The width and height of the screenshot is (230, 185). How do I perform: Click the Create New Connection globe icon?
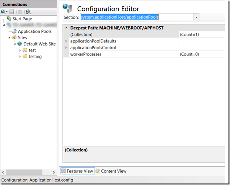[x=4, y=12]
